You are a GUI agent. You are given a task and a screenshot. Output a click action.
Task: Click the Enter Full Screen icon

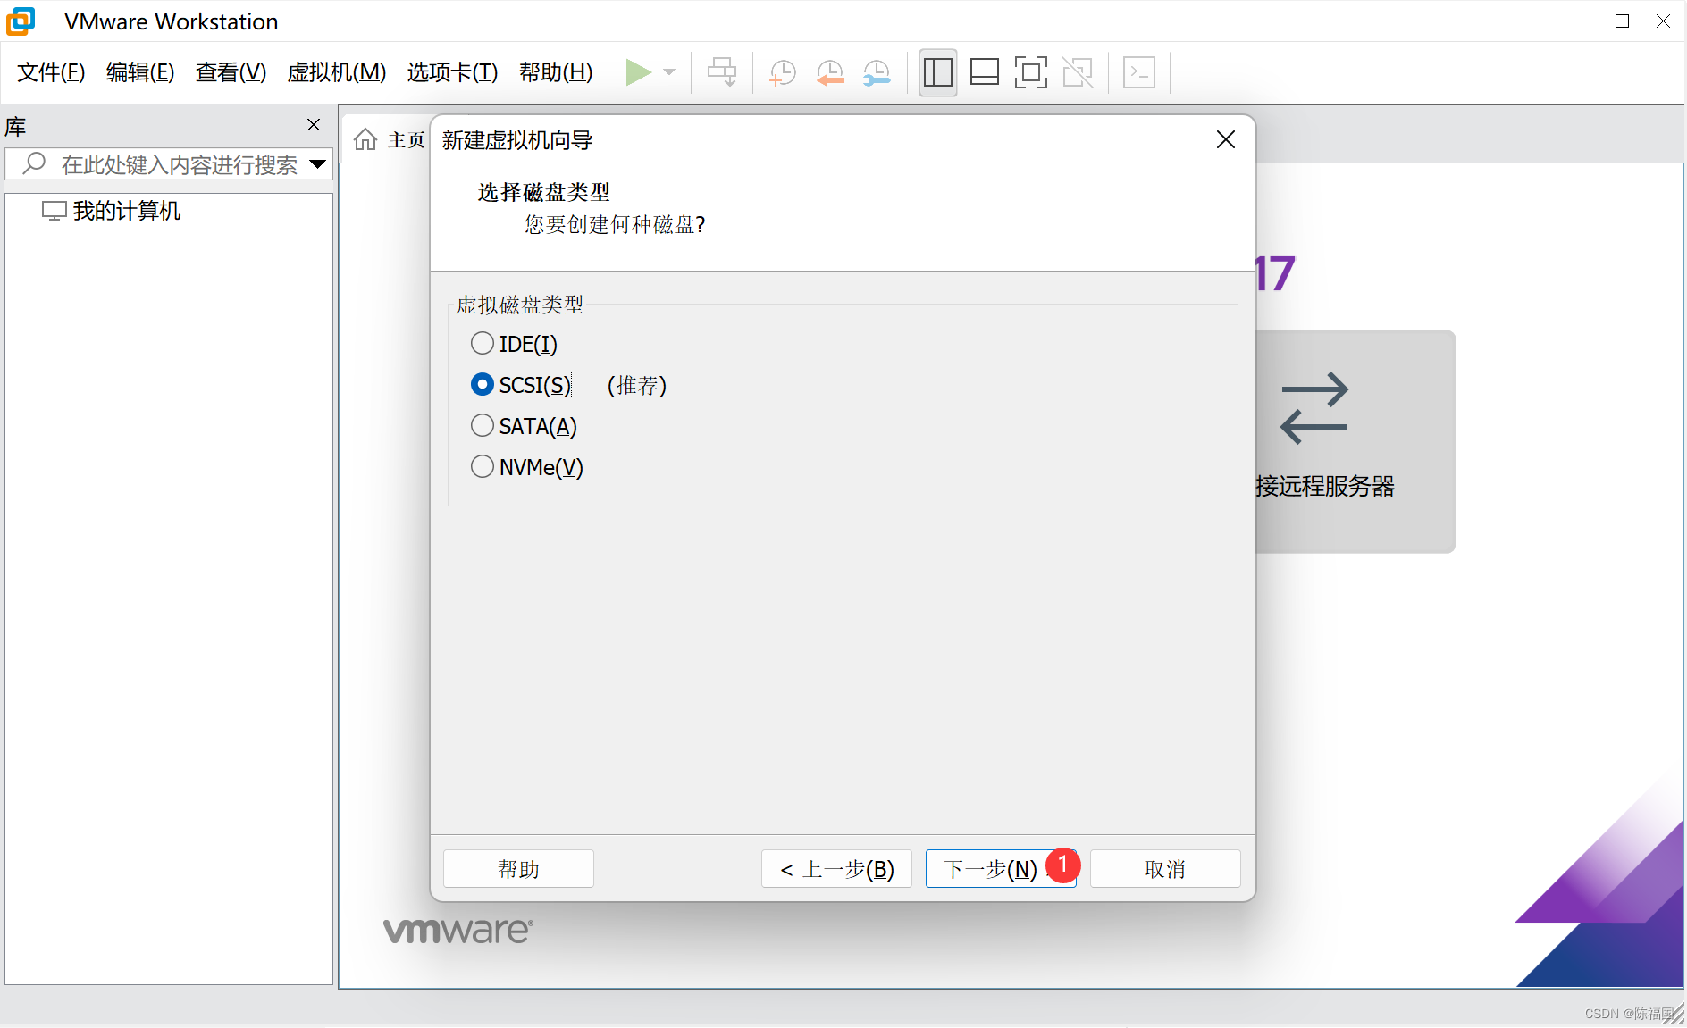[1031, 72]
